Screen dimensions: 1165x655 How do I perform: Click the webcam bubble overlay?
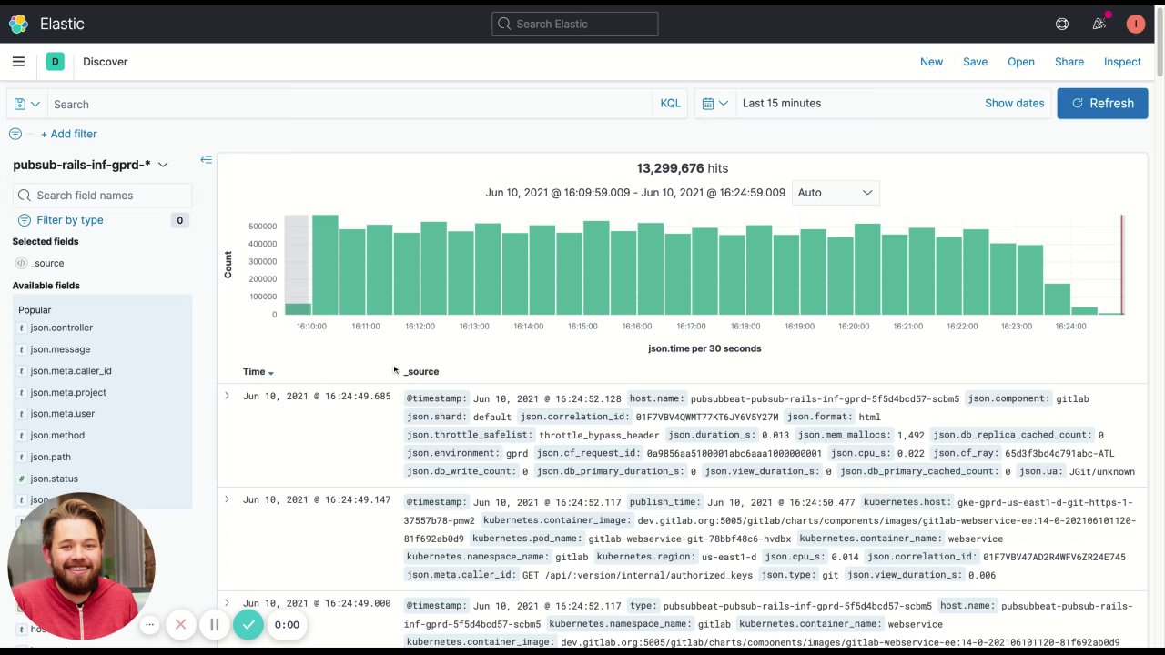pos(81,566)
